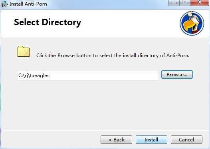Click the Browse... button
Image resolution: width=210 pixels, height=149 pixels.
click(x=177, y=74)
